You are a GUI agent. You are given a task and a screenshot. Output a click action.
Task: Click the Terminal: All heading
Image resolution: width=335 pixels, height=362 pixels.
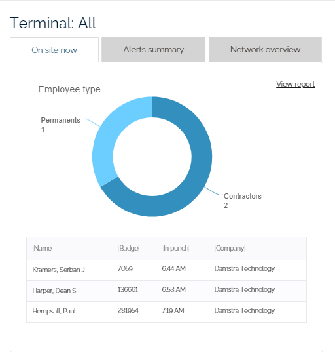point(53,23)
